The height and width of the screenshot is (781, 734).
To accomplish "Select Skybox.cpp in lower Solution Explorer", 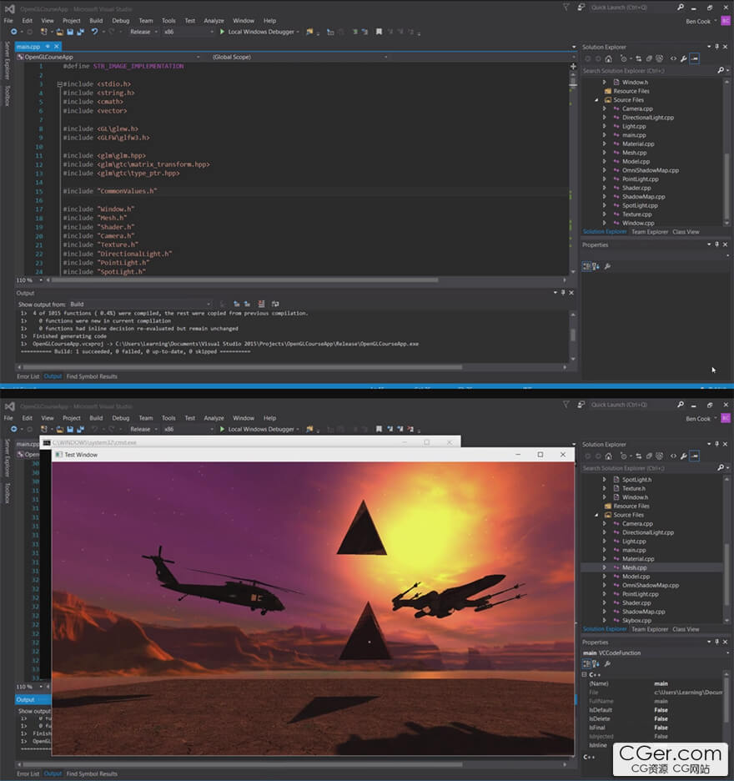I will [637, 621].
